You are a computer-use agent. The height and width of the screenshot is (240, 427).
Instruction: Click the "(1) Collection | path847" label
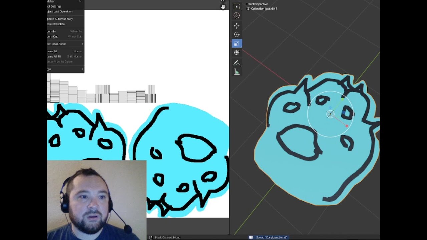[262, 9]
